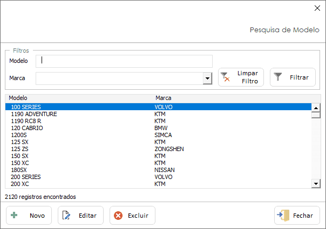Open the Marca dropdown arrow
The width and height of the screenshot is (326, 229).
coord(207,78)
